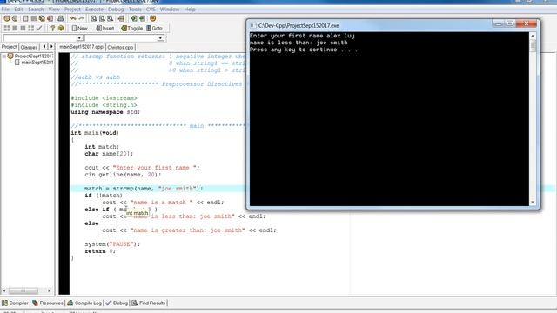This screenshot has height=313, width=557.
Task: Open the File menu
Action: [x=5, y=10]
